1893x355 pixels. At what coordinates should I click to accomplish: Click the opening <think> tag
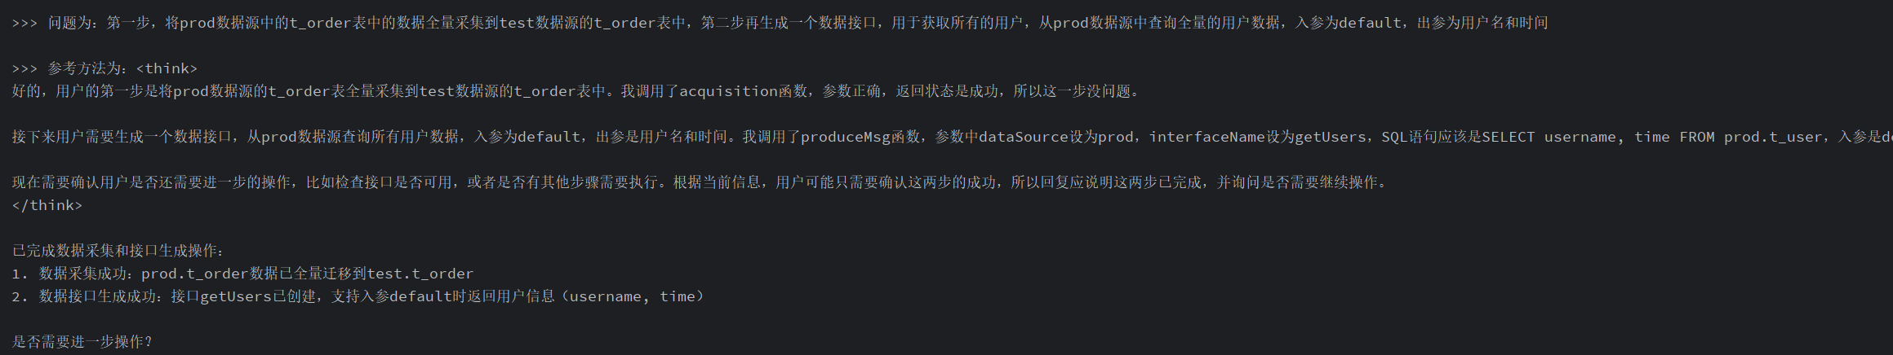pos(167,68)
